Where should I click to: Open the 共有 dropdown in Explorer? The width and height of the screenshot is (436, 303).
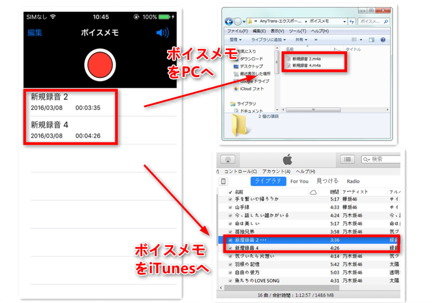tap(301, 40)
